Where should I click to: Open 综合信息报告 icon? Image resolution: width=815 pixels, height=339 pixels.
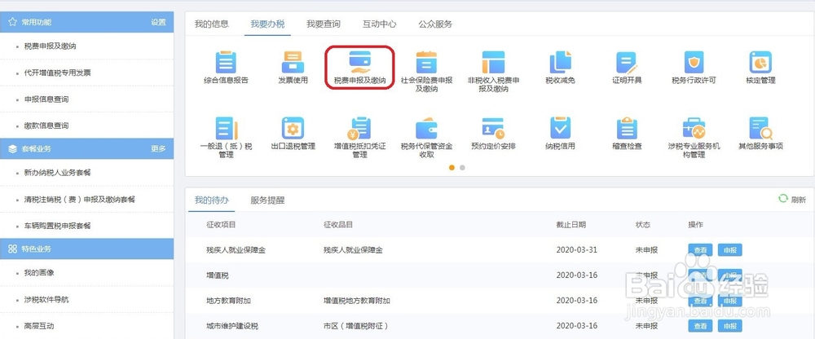226,63
